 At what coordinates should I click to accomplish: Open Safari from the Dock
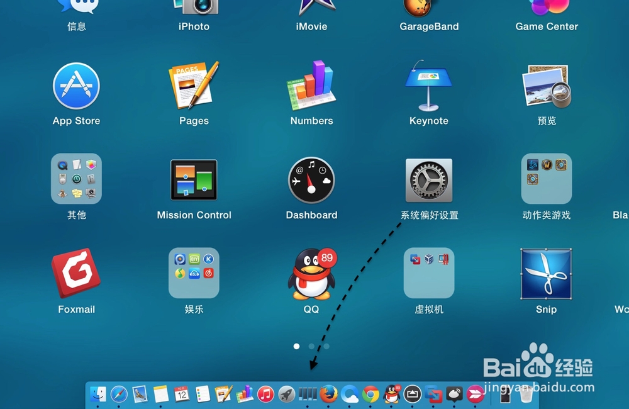point(119,394)
